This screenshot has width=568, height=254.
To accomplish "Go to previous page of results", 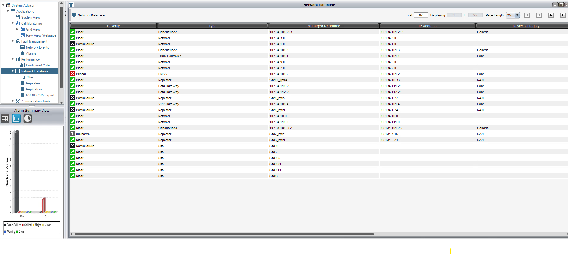I will coord(539,15).
